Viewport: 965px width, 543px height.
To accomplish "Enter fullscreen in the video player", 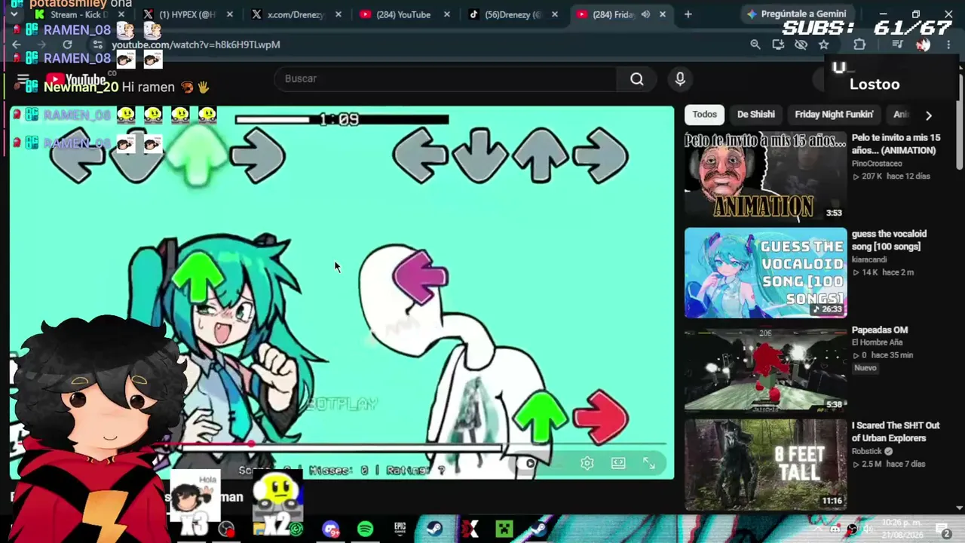I will tap(648, 463).
